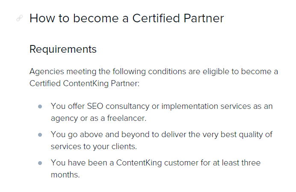Screen dimensions: 296x192
Task: Click the 'You go above and beyond' bullet line
Action: coord(162,135)
